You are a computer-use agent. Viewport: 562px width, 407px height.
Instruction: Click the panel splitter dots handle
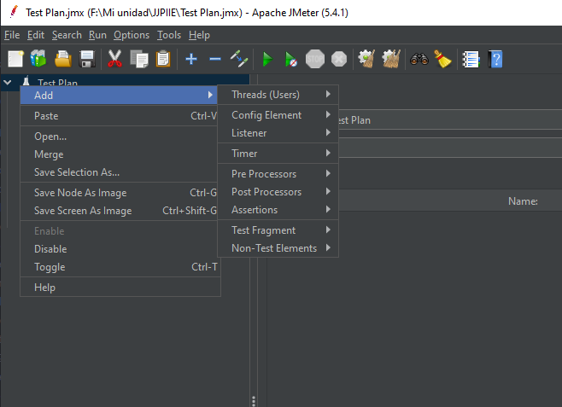(254, 401)
